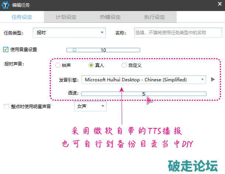This screenshot has height=174, width=225.
Task: Click the 语速 speed slider bar
Action: coord(143,94)
